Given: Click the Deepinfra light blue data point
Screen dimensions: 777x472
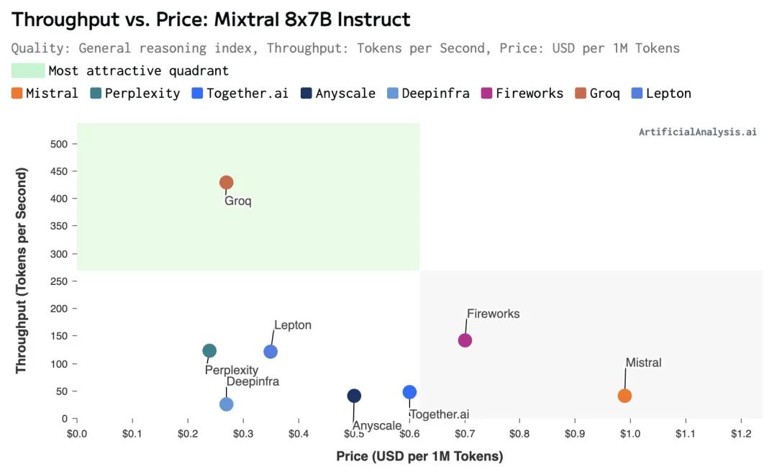Looking at the screenshot, I should [x=226, y=404].
